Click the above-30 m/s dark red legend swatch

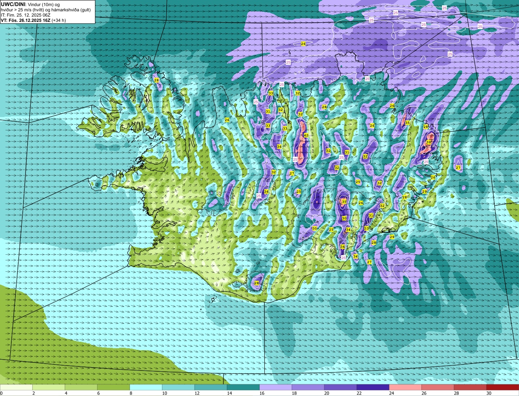(503, 387)
